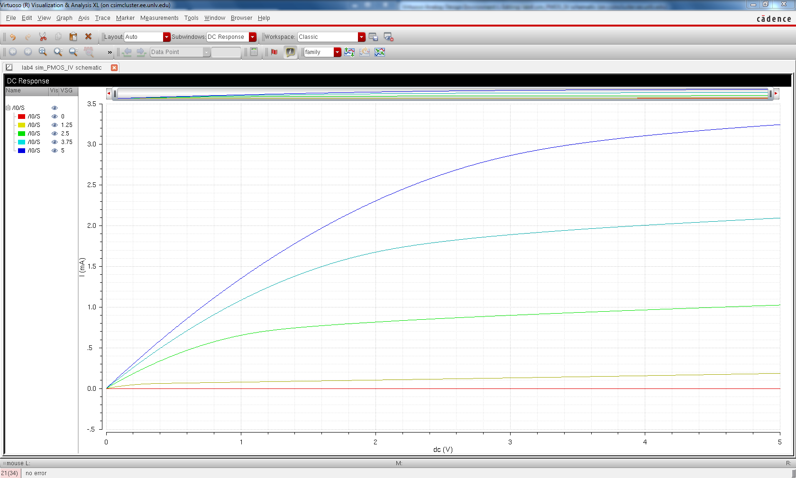Open the Axis menu
This screenshot has width=796, height=478.
84,18
